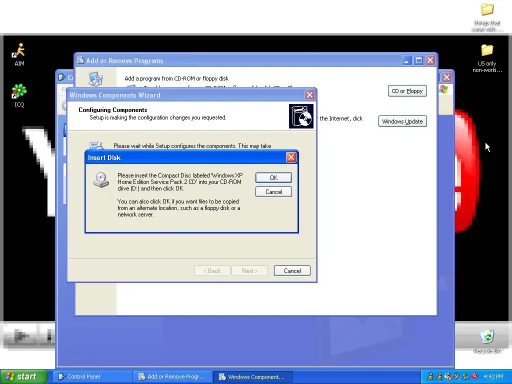Click the MSN Messenger tray icon
This screenshot has width=512, height=384.
pyautogui.click(x=448, y=376)
